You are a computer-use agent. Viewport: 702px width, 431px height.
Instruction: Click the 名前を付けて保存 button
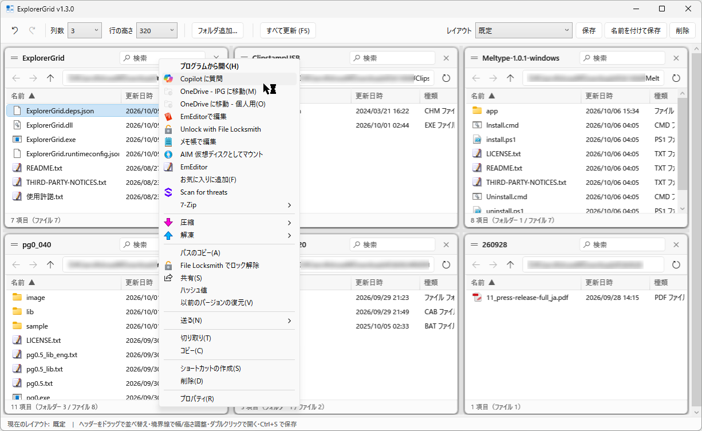click(x=636, y=30)
